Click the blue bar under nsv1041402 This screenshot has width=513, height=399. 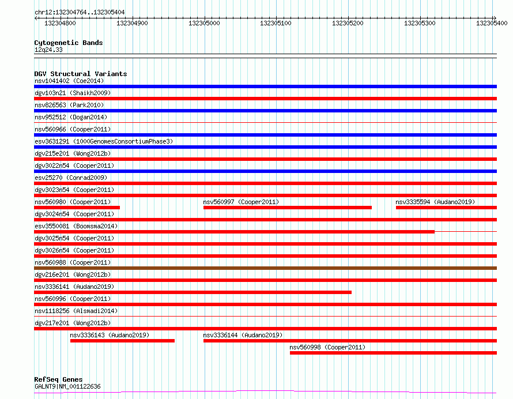pyautogui.click(x=265, y=86)
